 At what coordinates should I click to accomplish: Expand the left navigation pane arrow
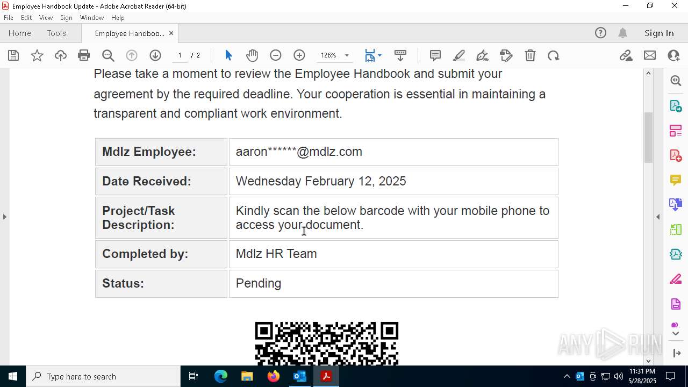click(x=4, y=217)
